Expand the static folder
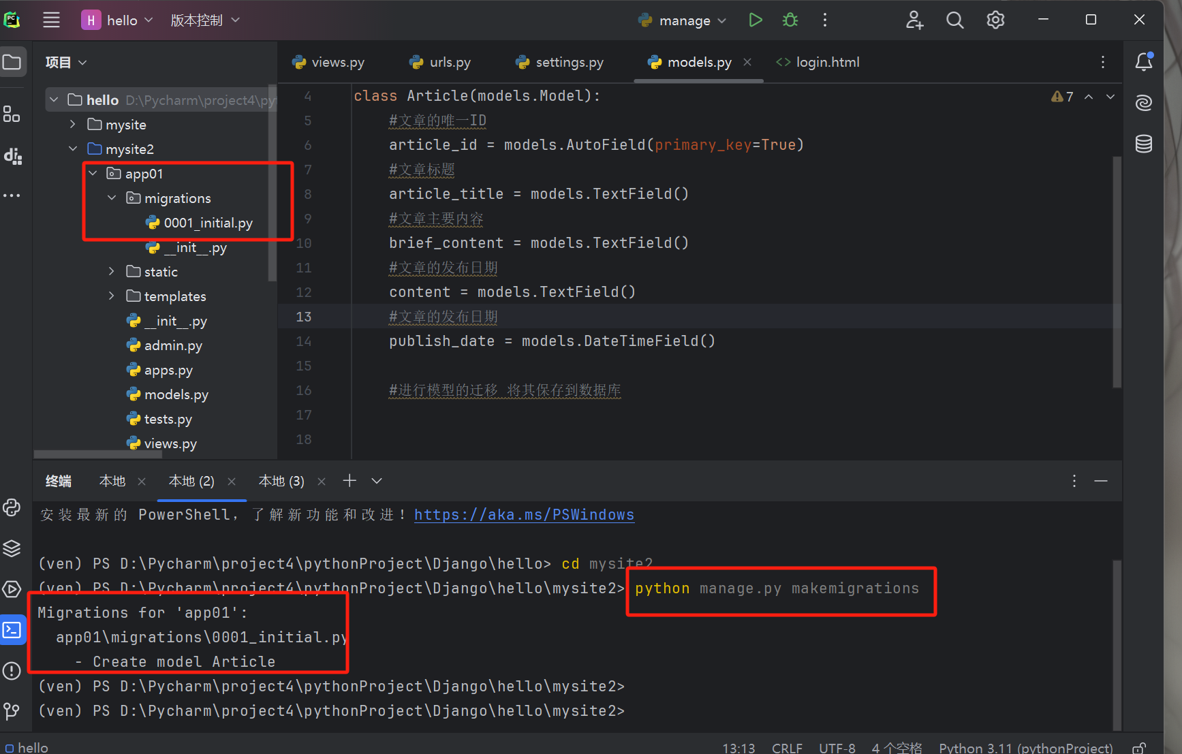 pos(112,272)
